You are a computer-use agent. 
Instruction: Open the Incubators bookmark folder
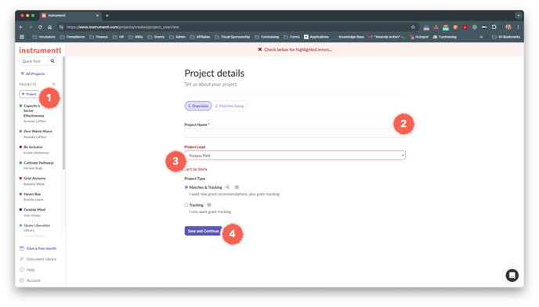(x=44, y=37)
